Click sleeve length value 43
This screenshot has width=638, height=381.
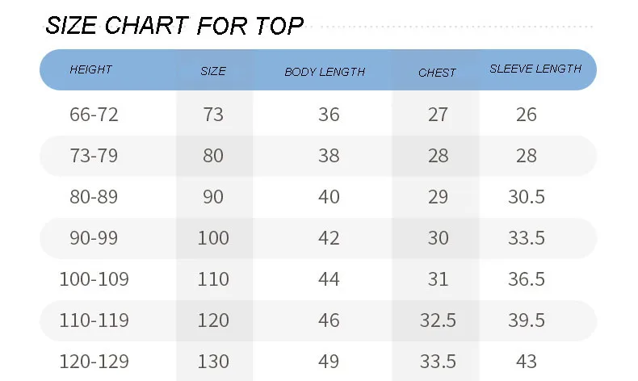[527, 362]
